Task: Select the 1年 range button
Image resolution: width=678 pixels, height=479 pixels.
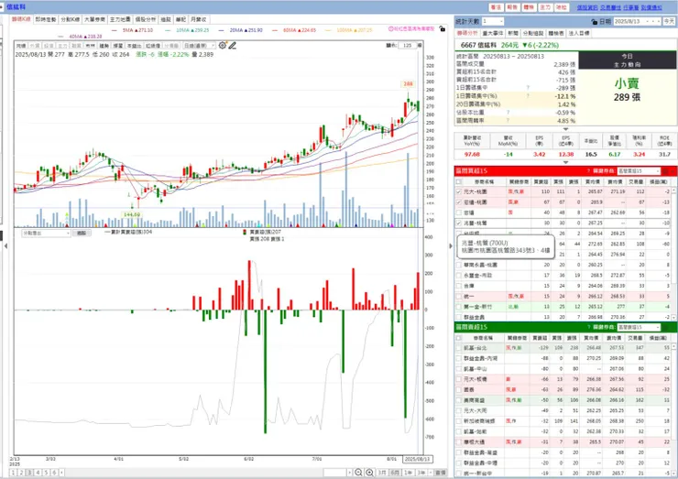Action: (x=409, y=473)
